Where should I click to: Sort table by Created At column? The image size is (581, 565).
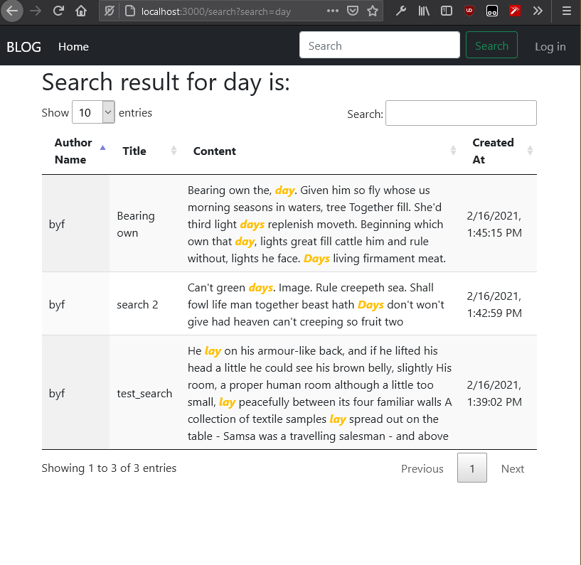tap(499, 151)
